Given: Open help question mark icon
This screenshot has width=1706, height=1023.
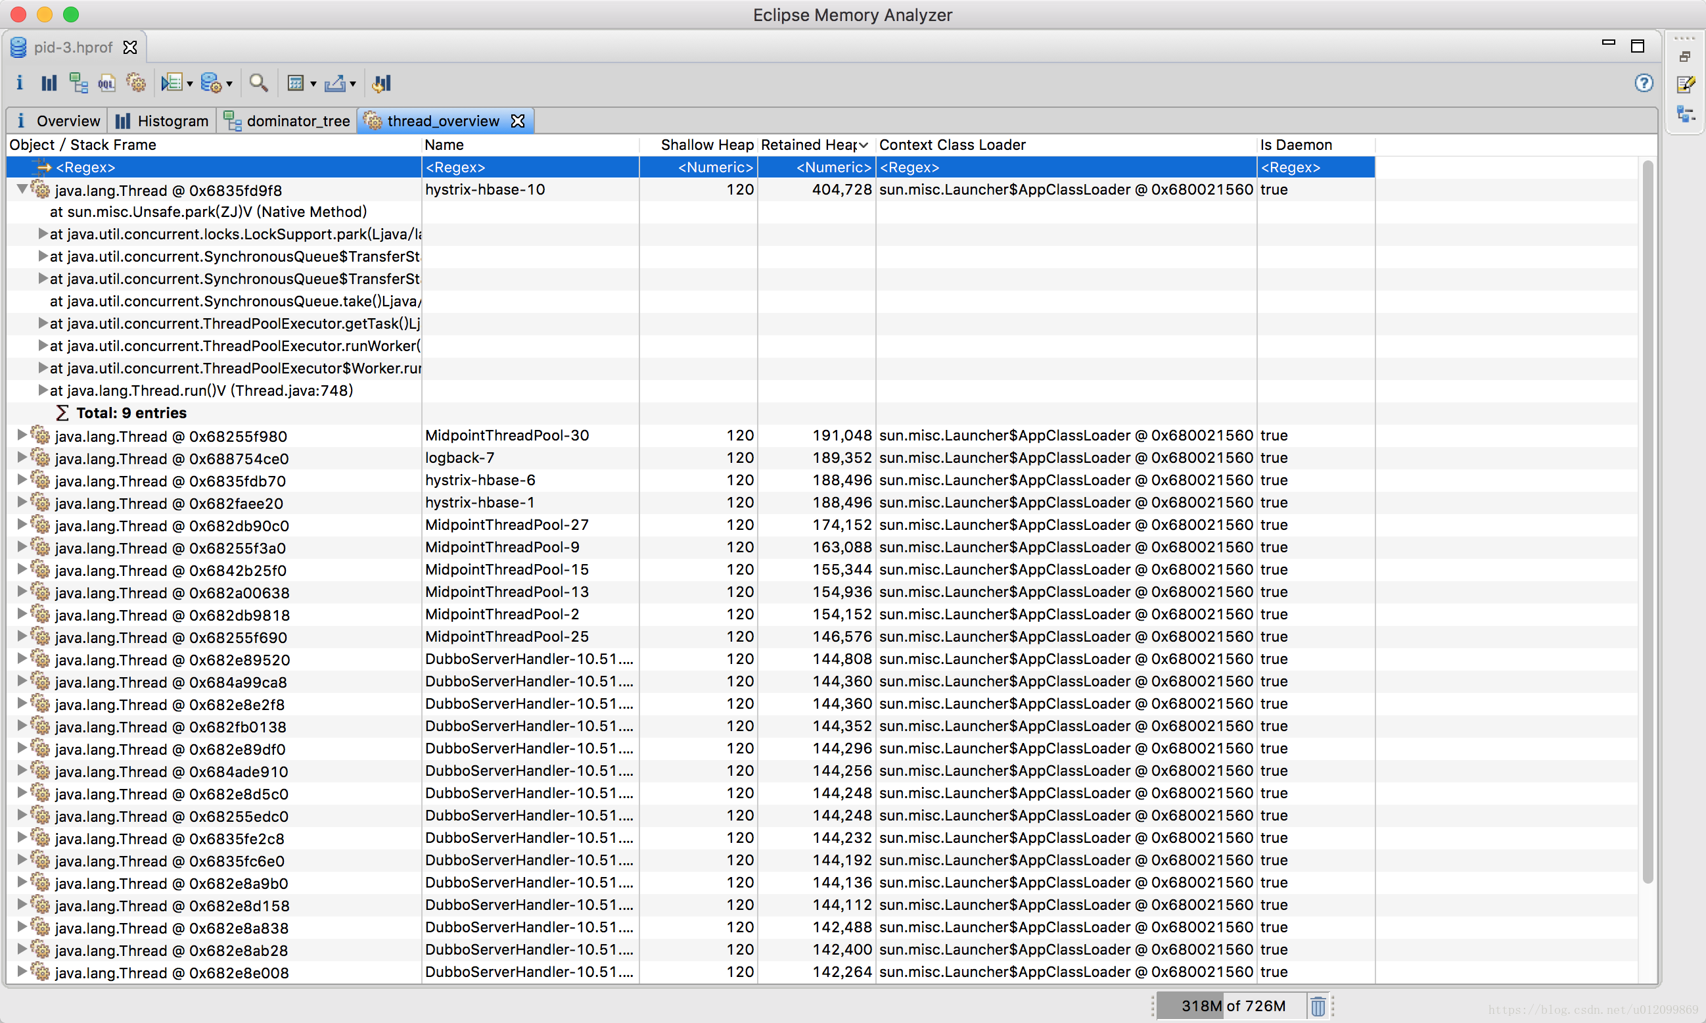Looking at the screenshot, I should point(1644,83).
